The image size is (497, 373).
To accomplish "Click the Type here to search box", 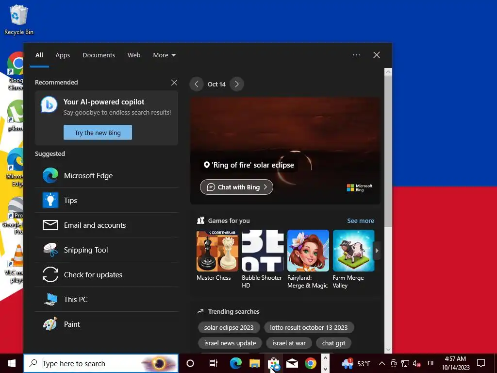I will click(101, 363).
